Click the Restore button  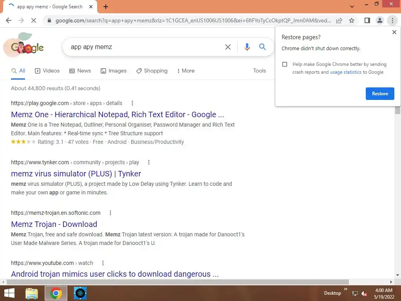[x=380, y=94]
